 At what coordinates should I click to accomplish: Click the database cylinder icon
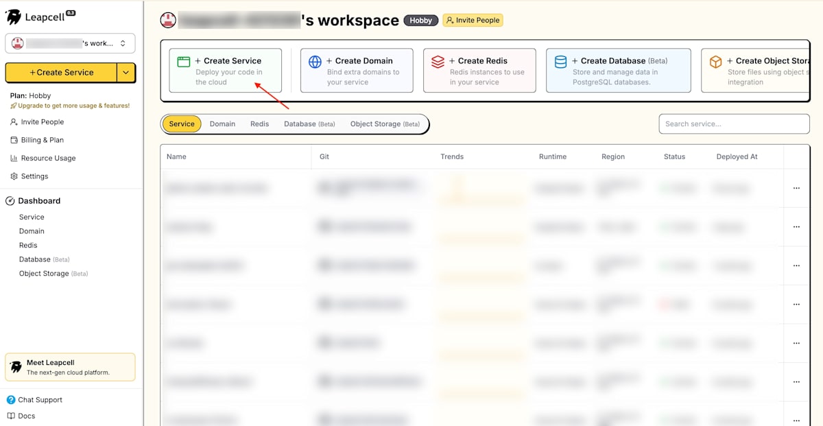pyautogui.click(x=560, y=62)
